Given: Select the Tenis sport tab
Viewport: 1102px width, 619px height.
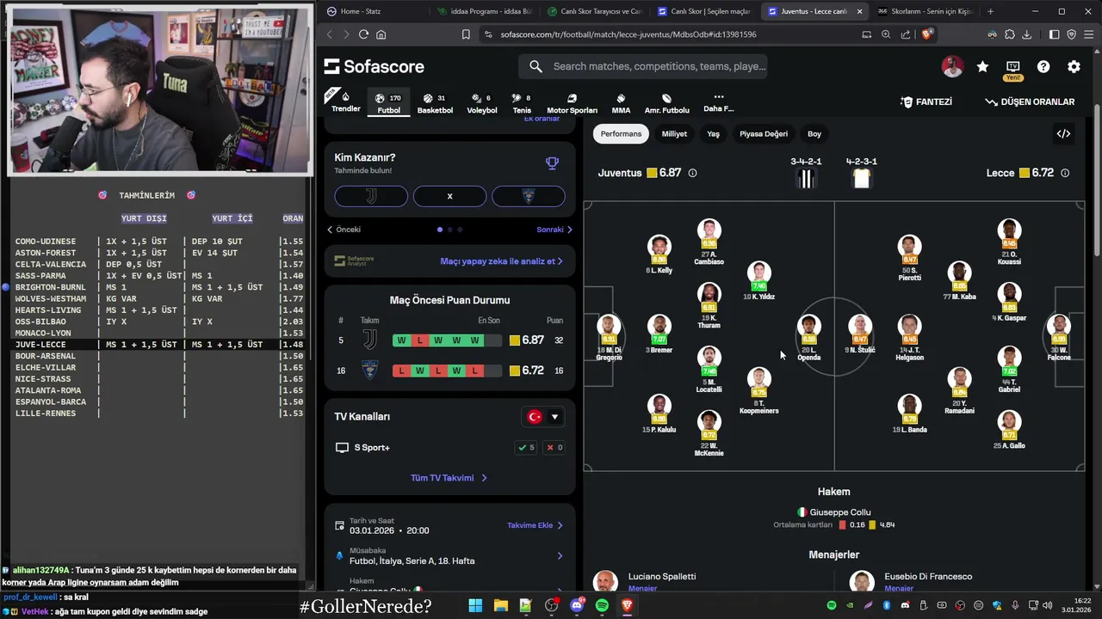Looking at the screenshot, I should pos(522,103).
